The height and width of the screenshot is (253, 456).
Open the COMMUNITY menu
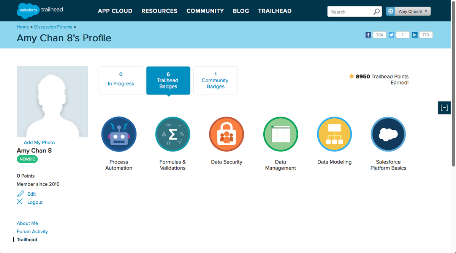point(205,11)
